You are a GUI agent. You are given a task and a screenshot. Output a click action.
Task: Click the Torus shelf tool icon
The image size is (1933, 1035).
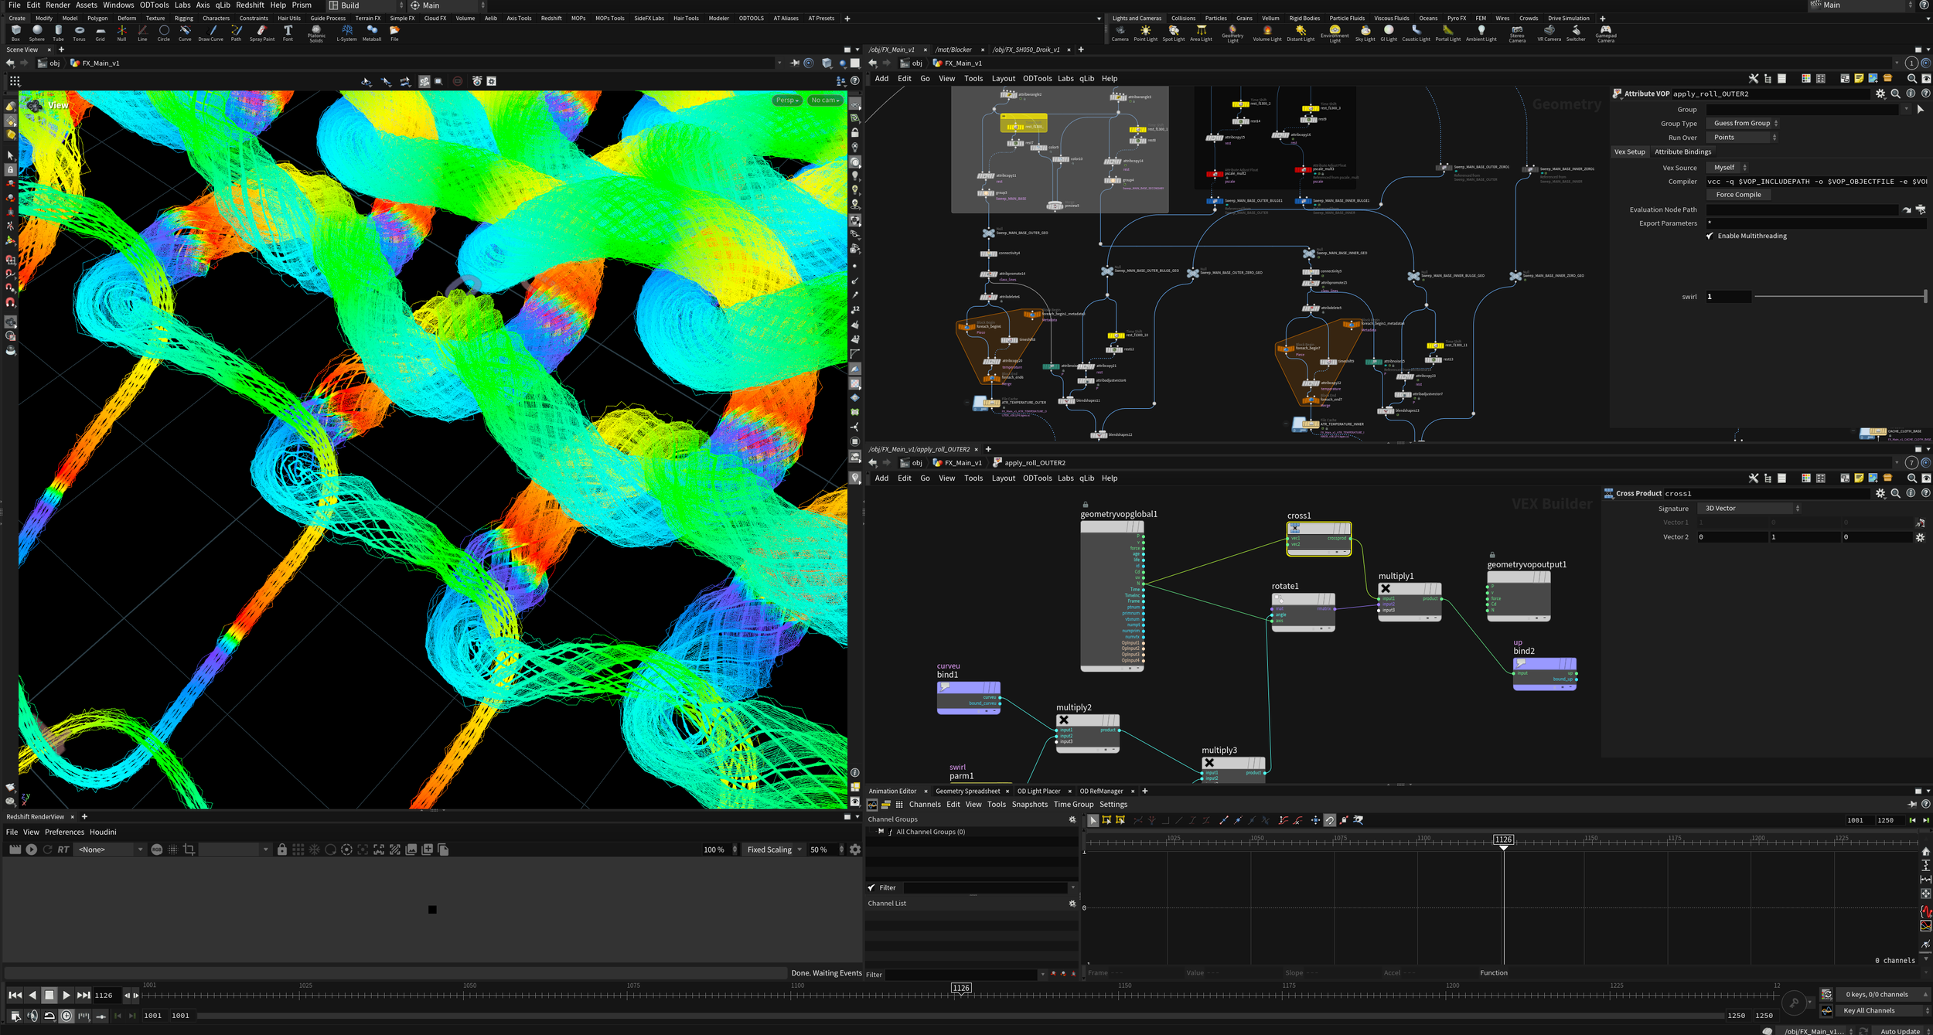pyautogui.click(x=79, y=32)
